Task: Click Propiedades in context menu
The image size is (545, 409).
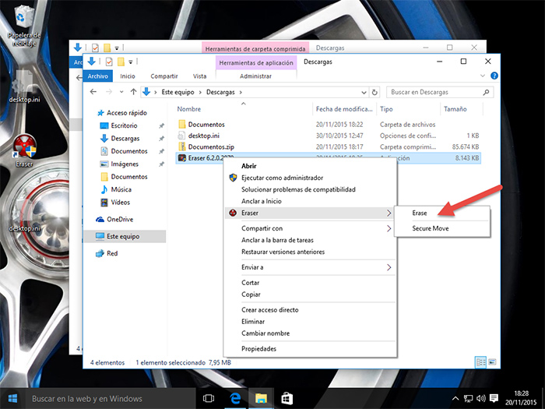Action: tap(258, 348)
